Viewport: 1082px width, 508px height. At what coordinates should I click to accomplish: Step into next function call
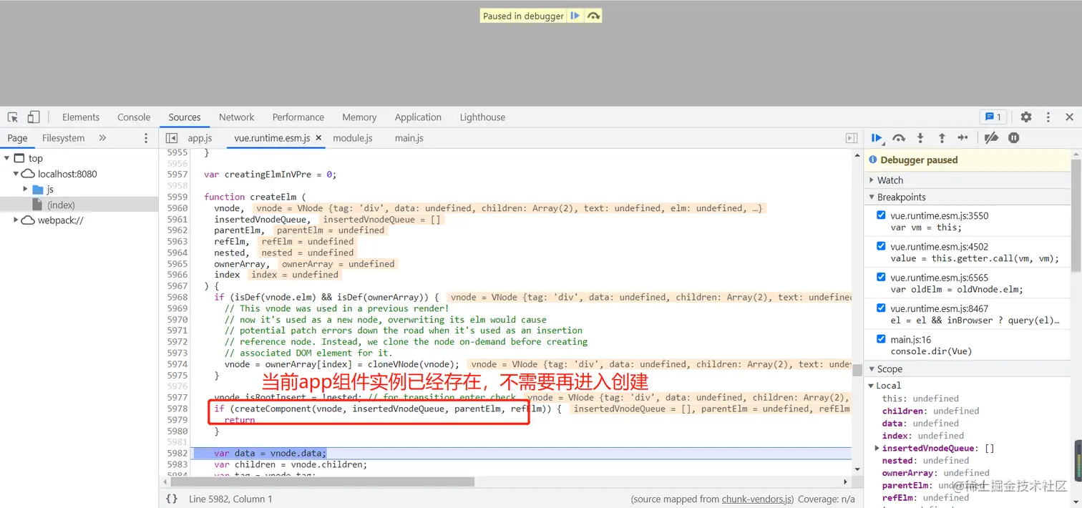920,138
